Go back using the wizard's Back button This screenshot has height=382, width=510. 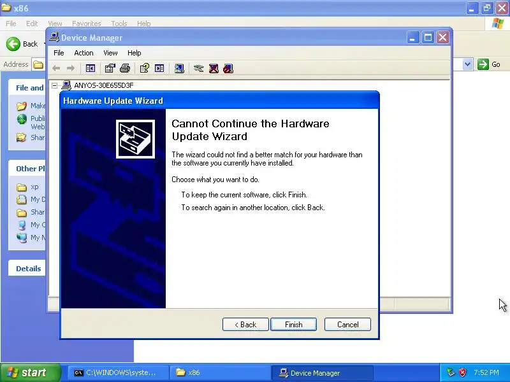(245, 325)
